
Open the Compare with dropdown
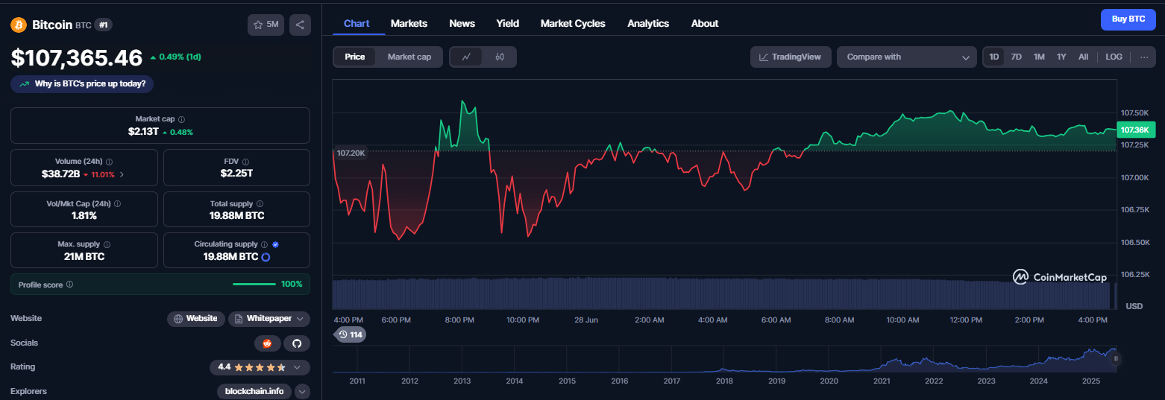coord(907,57)
